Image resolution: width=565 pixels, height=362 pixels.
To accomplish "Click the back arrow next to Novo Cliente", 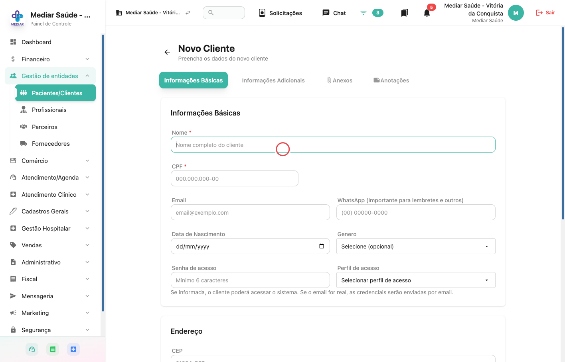I will point(167,52).
